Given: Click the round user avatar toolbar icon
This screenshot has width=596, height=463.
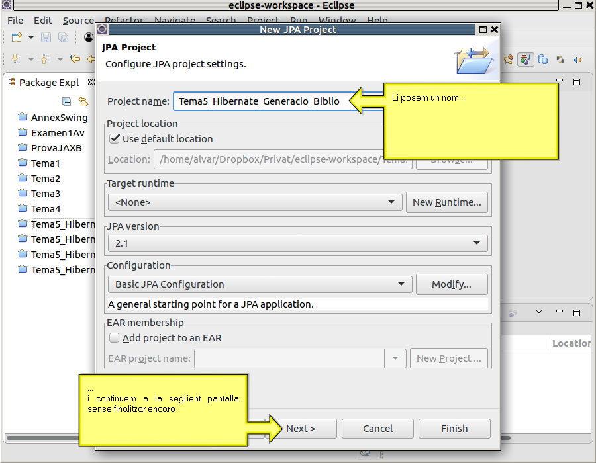Looking at the screenshot, I should [x=89, y=37].
